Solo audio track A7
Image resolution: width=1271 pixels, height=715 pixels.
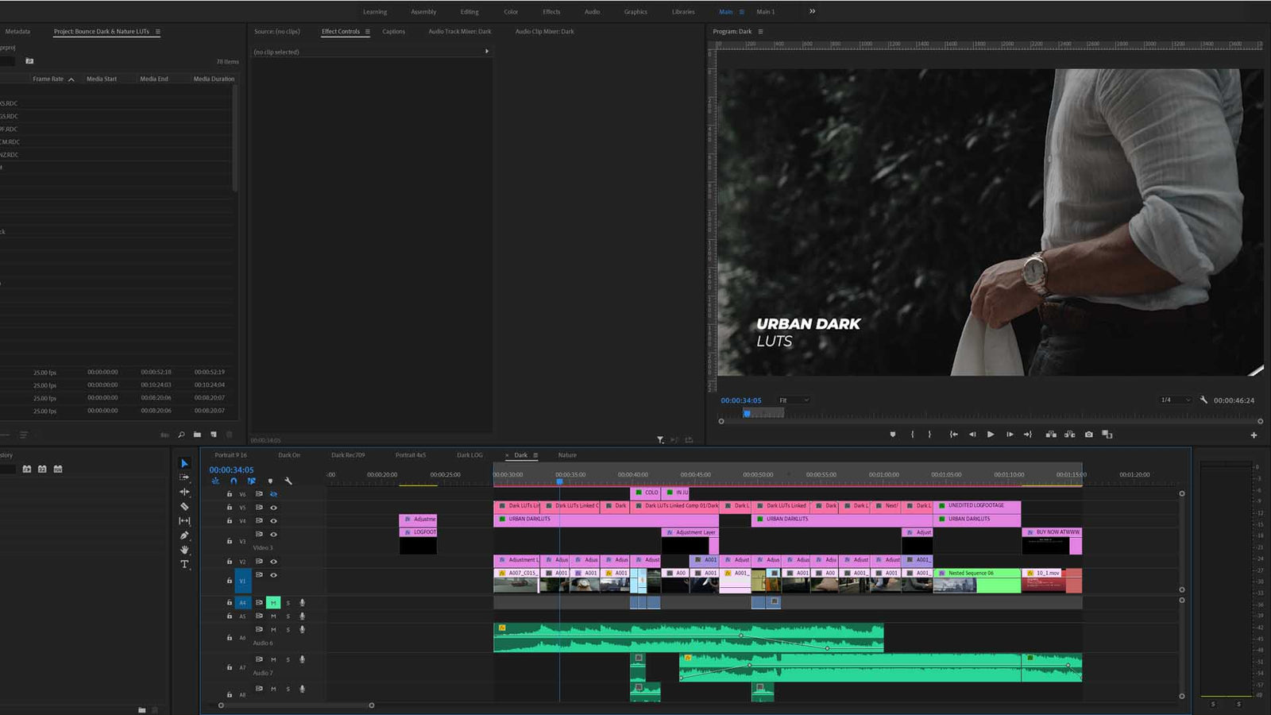288,659
